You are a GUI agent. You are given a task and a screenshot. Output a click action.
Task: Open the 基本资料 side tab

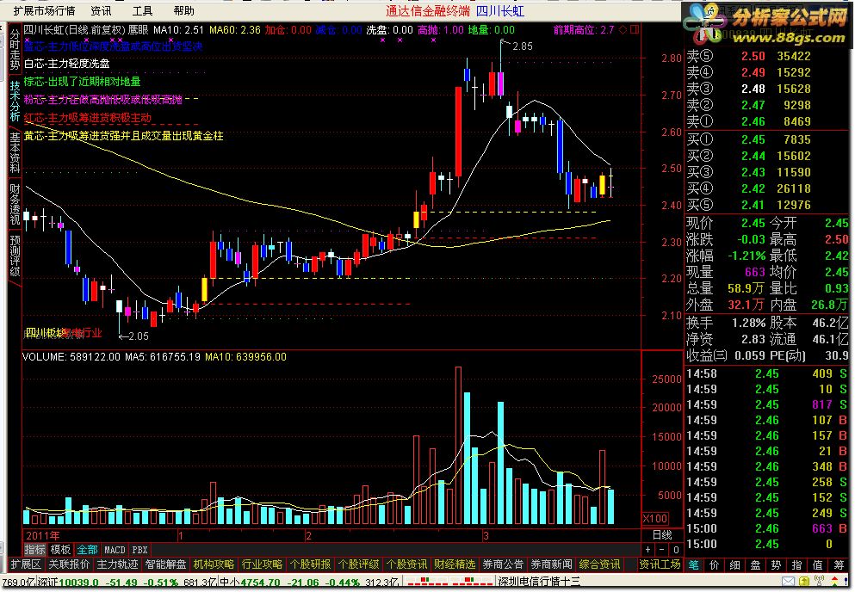15,152
